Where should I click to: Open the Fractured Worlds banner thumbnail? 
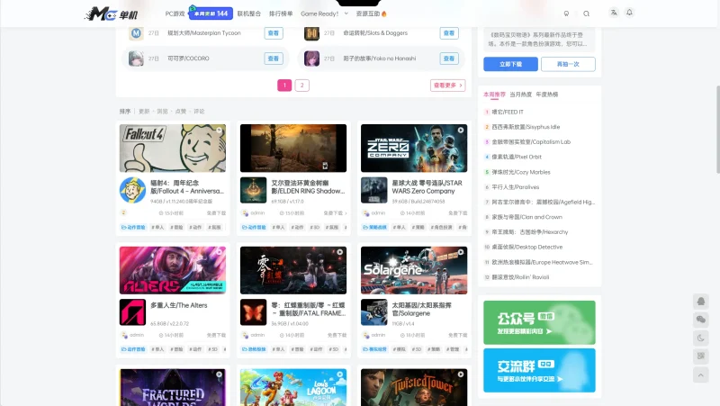click(x=173, y=387)
